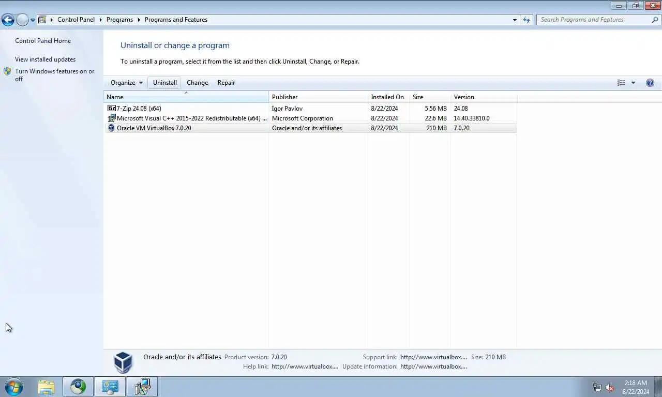Click the Support link URL in details pane

point(433,357)
